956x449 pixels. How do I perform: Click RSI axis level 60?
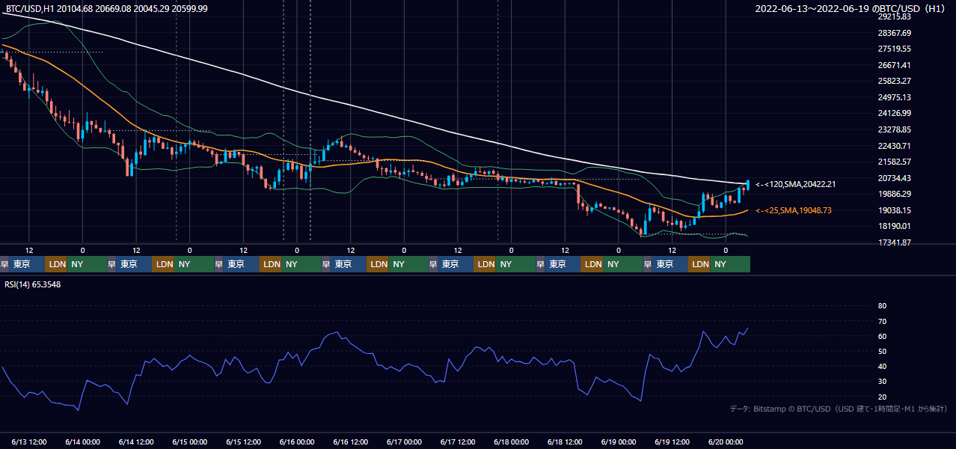(x=882, y=336)
